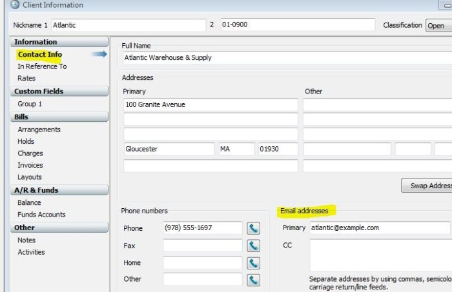Click the Primary email address field
Image resolution: width=452 pixels, height=292 pixels.
click(x=380, y=228)
